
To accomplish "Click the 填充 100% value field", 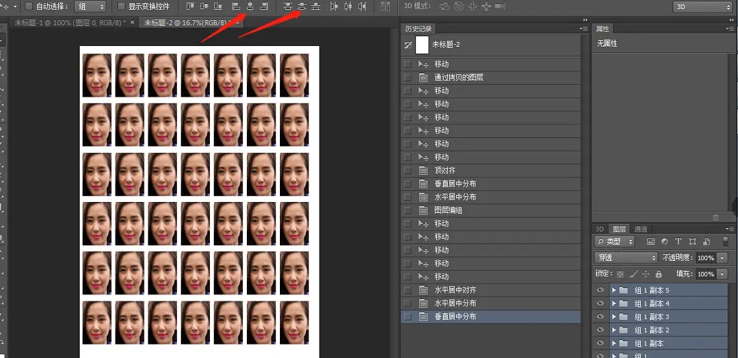I will click(706, 274).
